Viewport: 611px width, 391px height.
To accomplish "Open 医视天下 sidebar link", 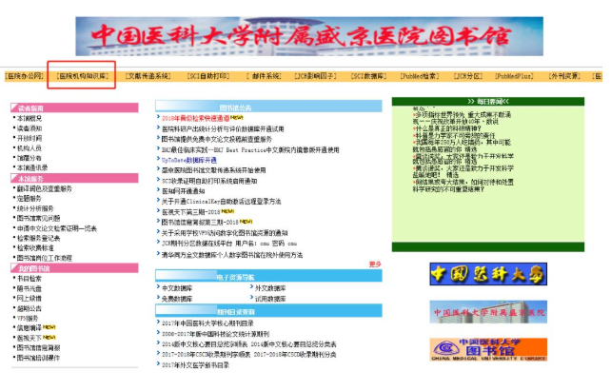I will click(x=30, y=338).
